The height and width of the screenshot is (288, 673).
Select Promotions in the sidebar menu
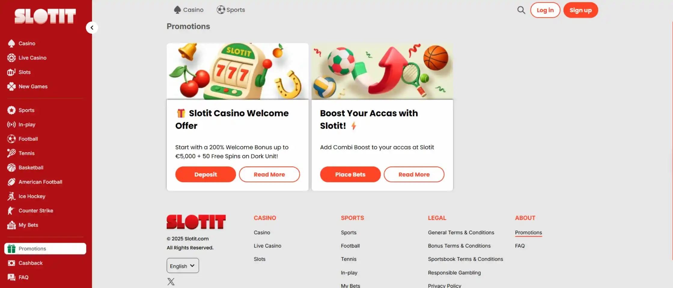pyautogui.click(x=45, y=249)
